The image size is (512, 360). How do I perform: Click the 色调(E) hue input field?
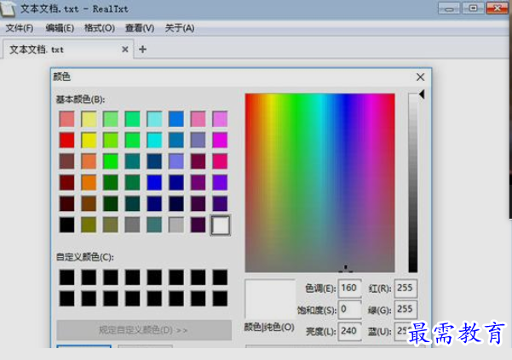coord(350,289)
